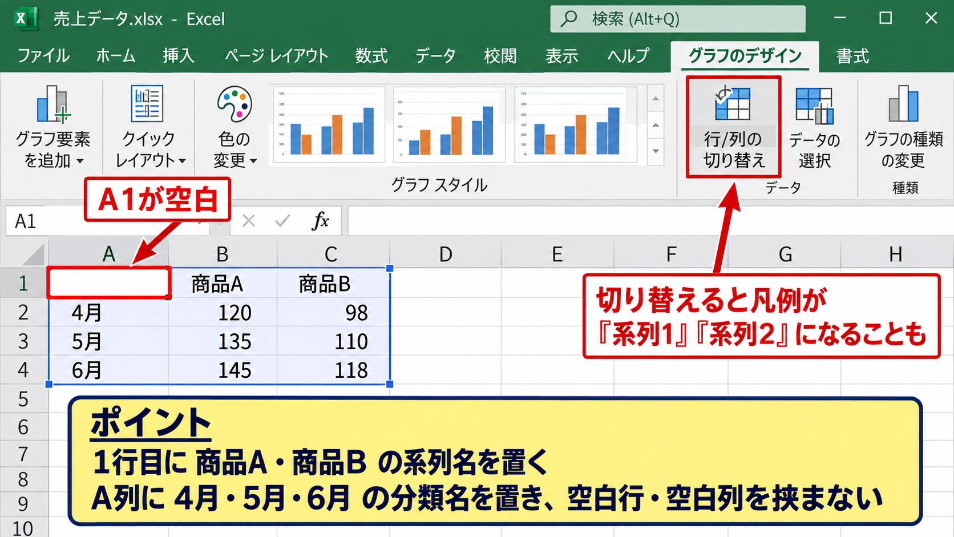The width and height of the screenshot is (954, 537).
Task: Select the third chart style thumbnail
Action: click(x=575, y=124)
